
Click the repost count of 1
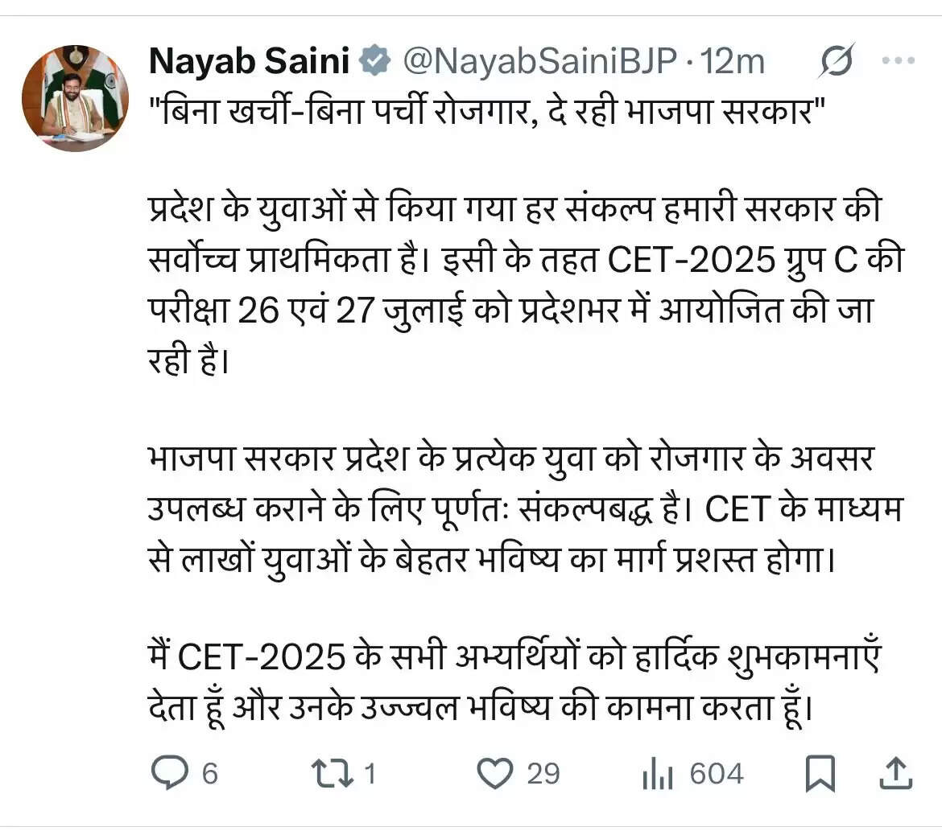coord(370,774)
